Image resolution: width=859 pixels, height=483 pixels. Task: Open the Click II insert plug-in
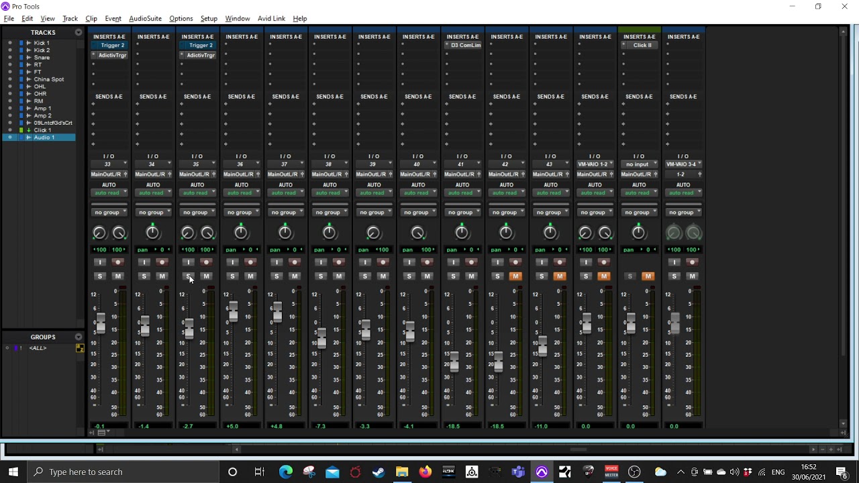tap(642, 46)
